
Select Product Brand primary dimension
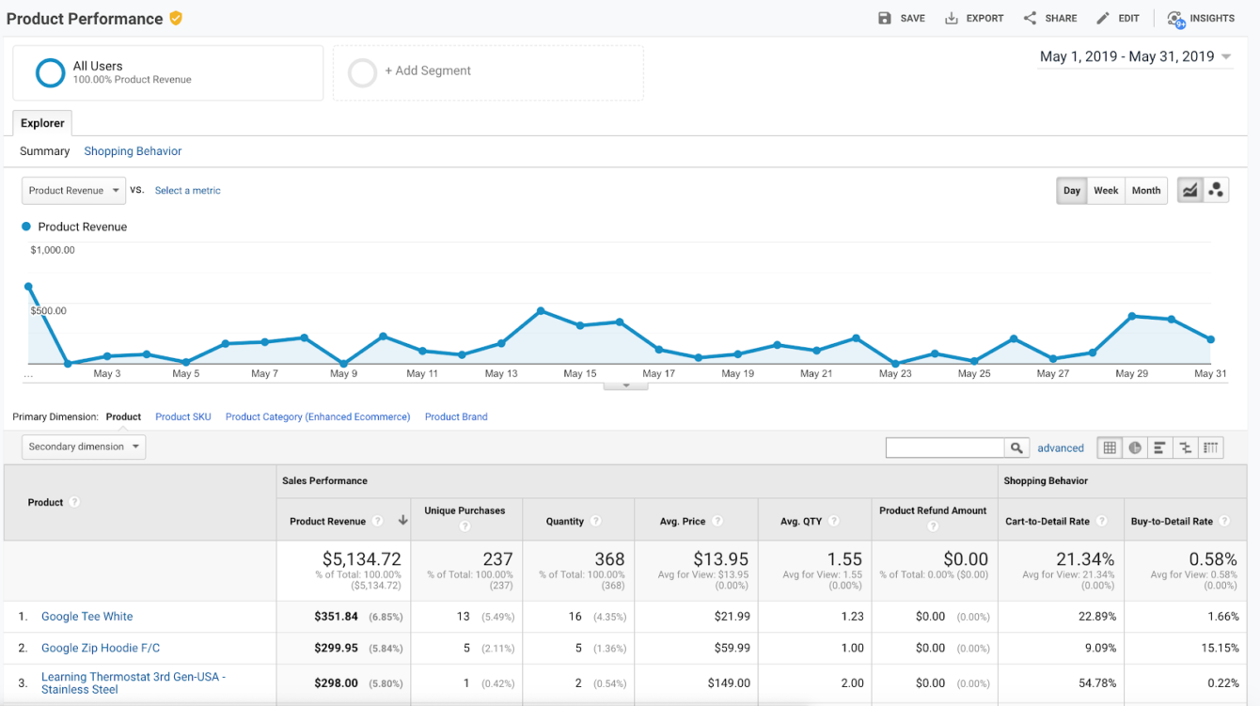click(x=456, y=416)
